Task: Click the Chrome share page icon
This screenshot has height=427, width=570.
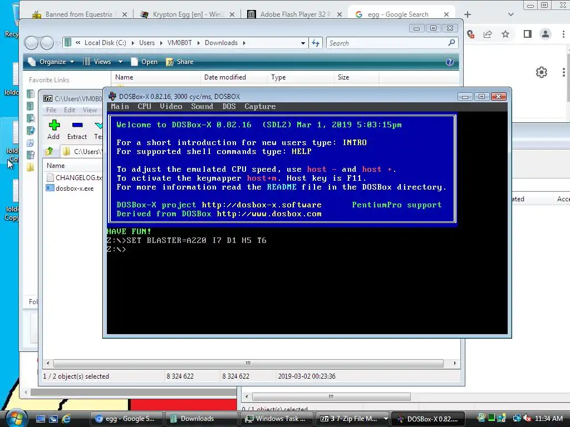Action: click(488, 34)
